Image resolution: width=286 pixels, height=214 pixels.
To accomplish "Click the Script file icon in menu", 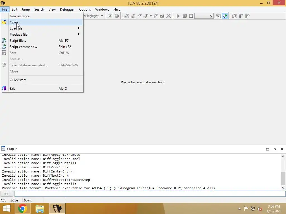I will tap(4, 41).
